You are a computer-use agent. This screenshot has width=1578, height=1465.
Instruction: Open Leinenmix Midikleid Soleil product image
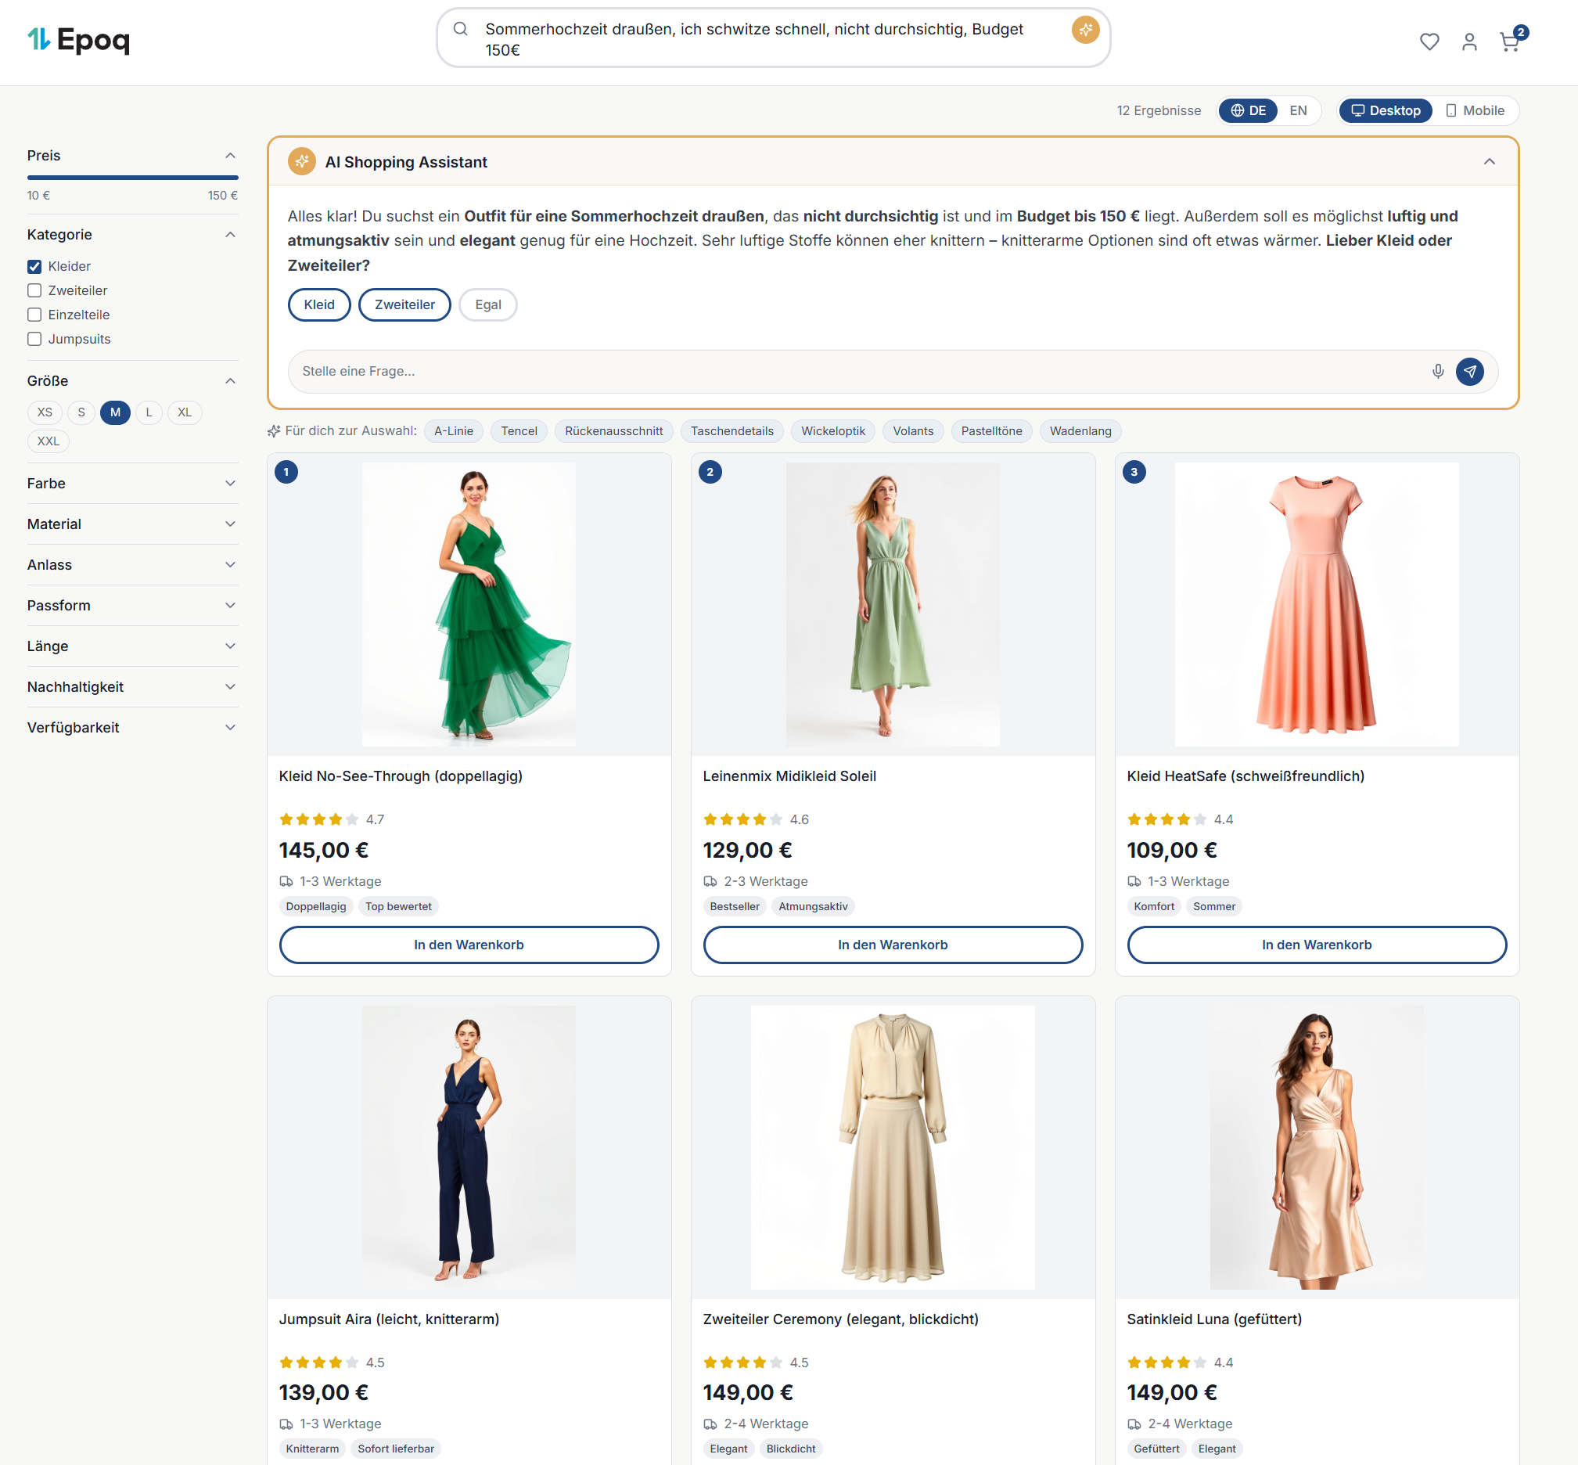pyautogui.click(x=893, y=604)
